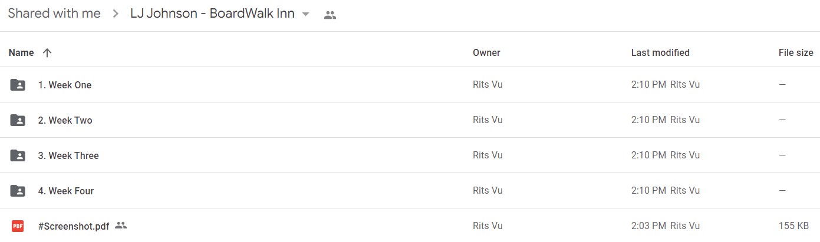Sort by Last modified column header
The height and width of the screenshot is (242, 820).
tap(660, 52)
